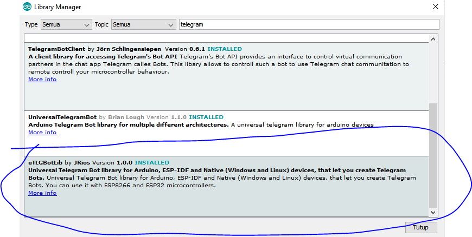Click INSTALLED label of uTLGBotLib version 1.0.0
Viewport: 472px width, 237px height.
tap(152, 162)
